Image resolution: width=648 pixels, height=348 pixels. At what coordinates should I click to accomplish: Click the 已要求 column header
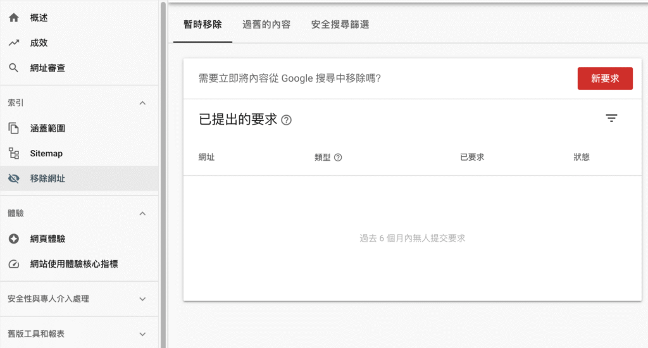pyautogui.click(x=472, y=157)
